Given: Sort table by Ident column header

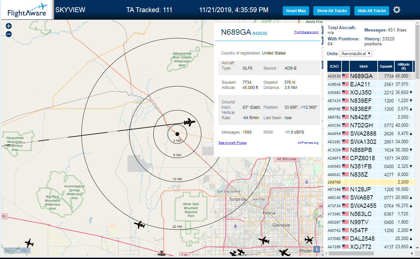Looking at the screenshot, I should [x=364, y=66].
